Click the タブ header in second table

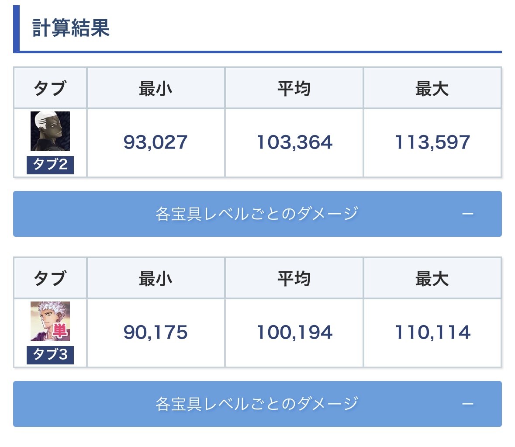tap(50, 279)
